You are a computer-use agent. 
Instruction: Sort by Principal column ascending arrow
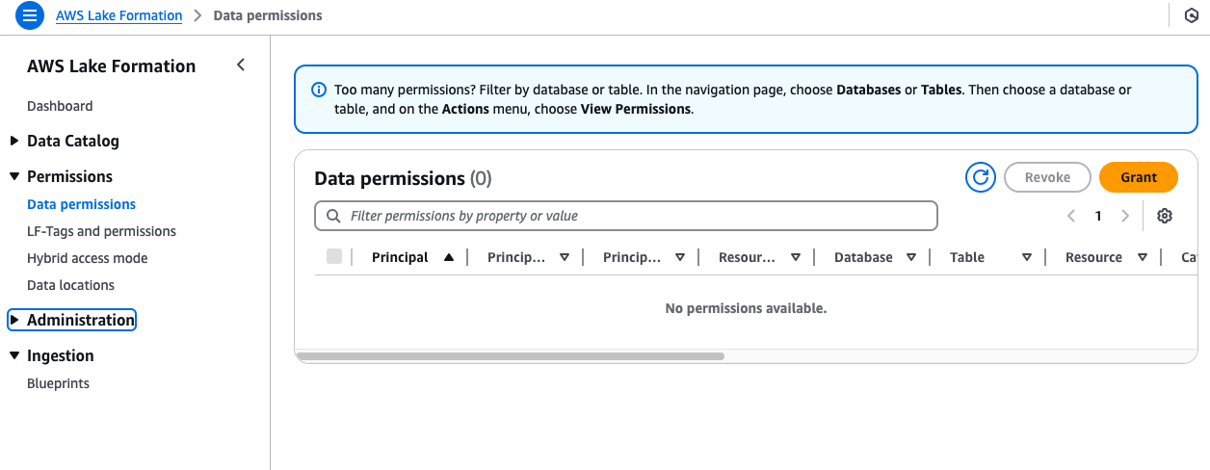click(448, 257)
